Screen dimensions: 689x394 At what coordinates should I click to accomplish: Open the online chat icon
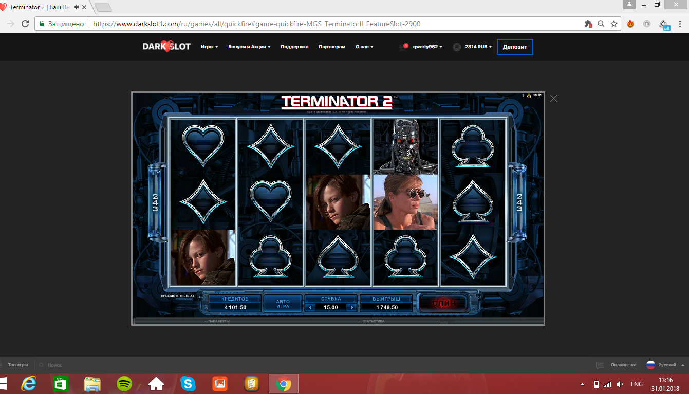(x=600, y=365)
